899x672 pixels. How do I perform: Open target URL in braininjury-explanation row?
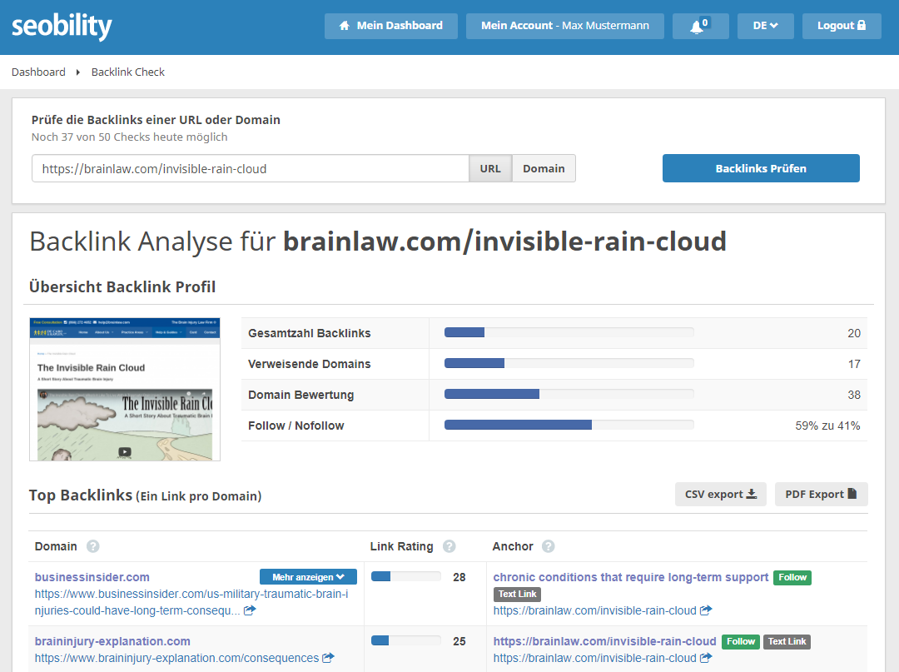click(594, 658)
